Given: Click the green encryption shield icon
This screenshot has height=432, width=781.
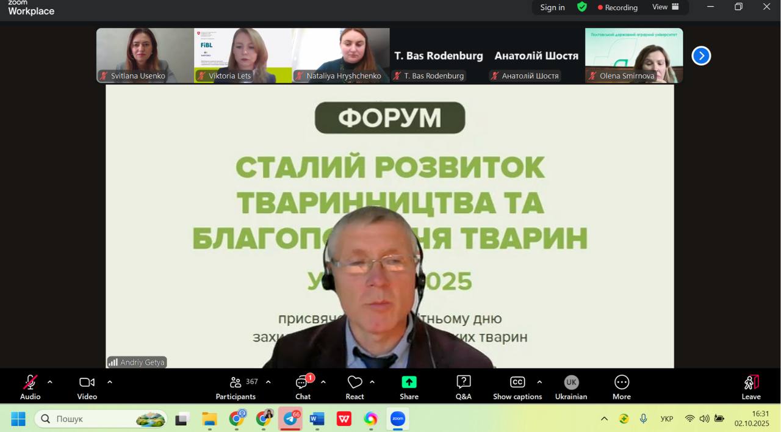Looking at the screenshot, I should coord(582,7).
